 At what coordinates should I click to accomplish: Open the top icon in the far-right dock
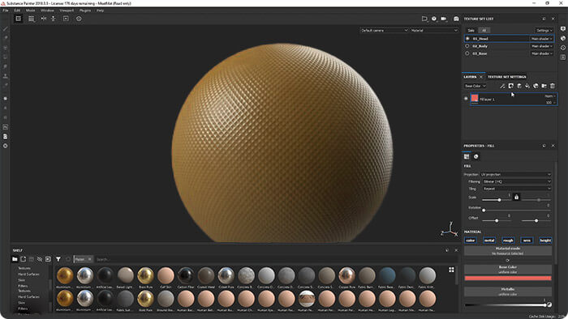tap(562, 28)
